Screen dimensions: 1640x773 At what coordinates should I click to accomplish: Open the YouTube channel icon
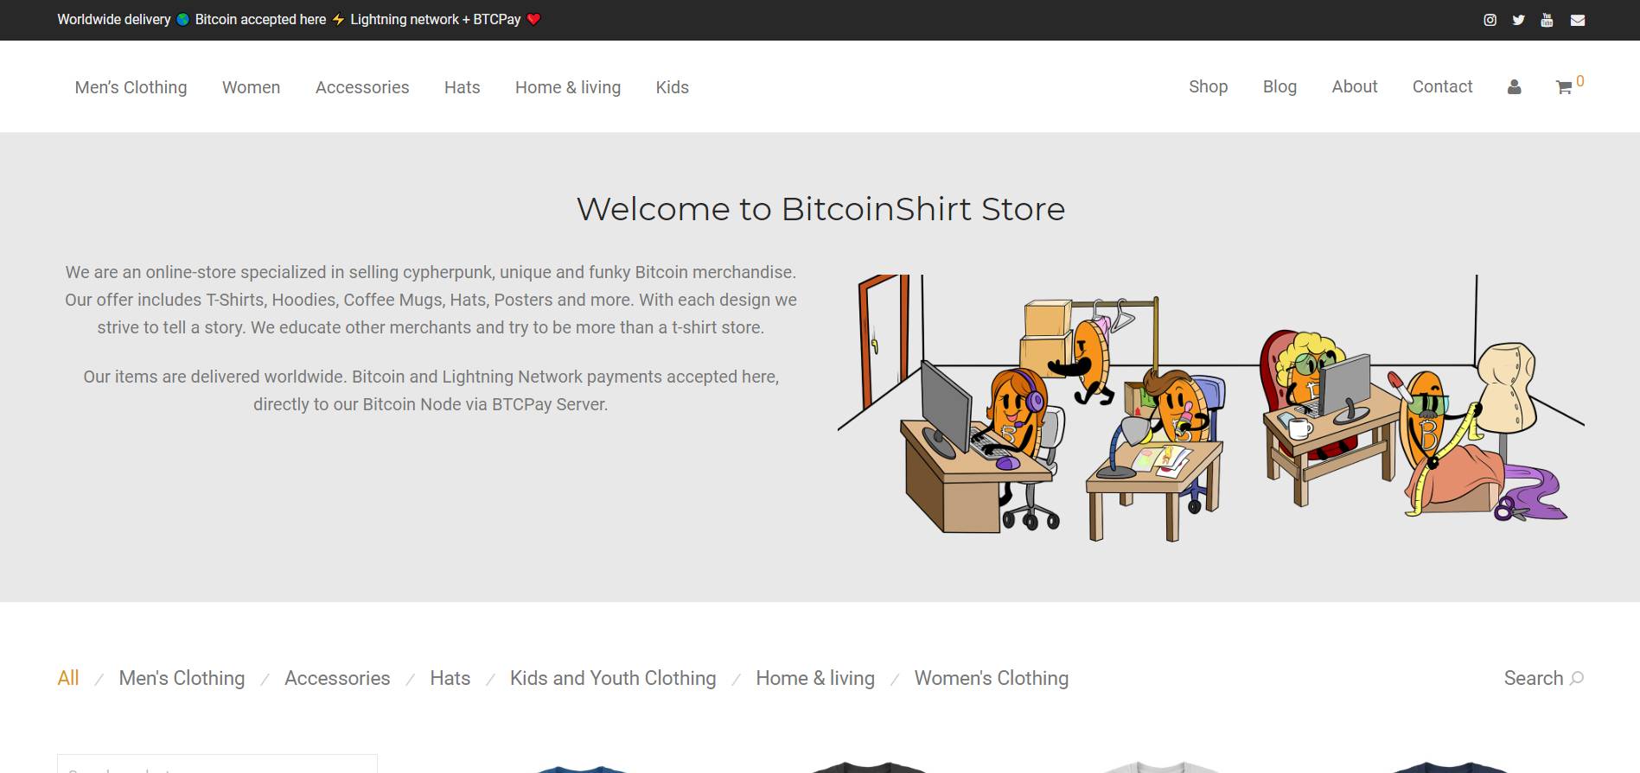[x=1547, y=20]
